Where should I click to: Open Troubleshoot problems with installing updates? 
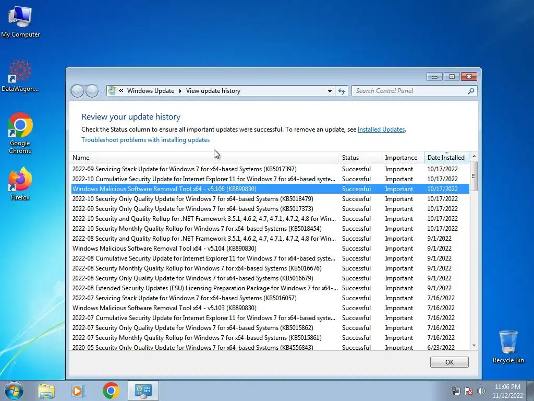pos(145,140)
